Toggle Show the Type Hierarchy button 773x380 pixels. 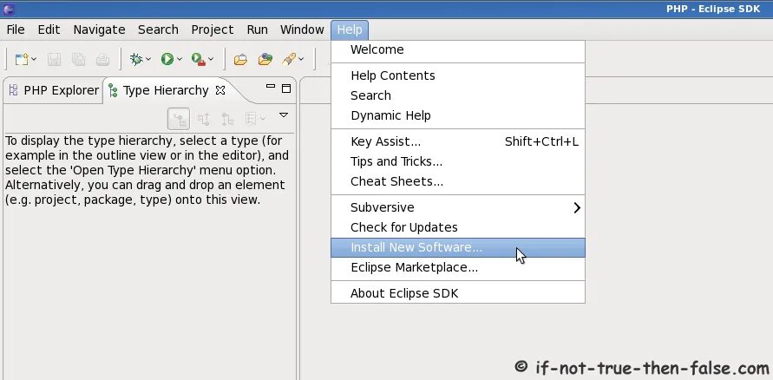pyautogui.click(x=179, y=119)
